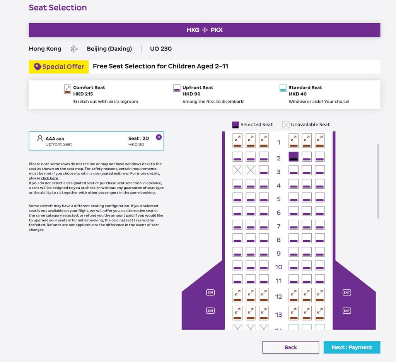Click the Special Offer yellow tag
396x362 pixels.
[x=59, y=67]
